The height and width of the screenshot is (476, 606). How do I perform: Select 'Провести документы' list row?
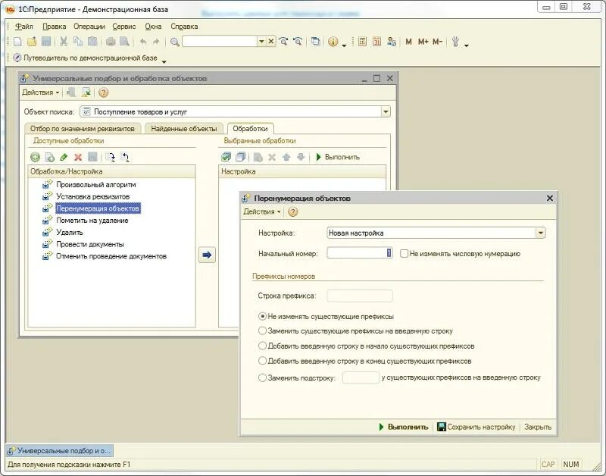pos(89,244)
